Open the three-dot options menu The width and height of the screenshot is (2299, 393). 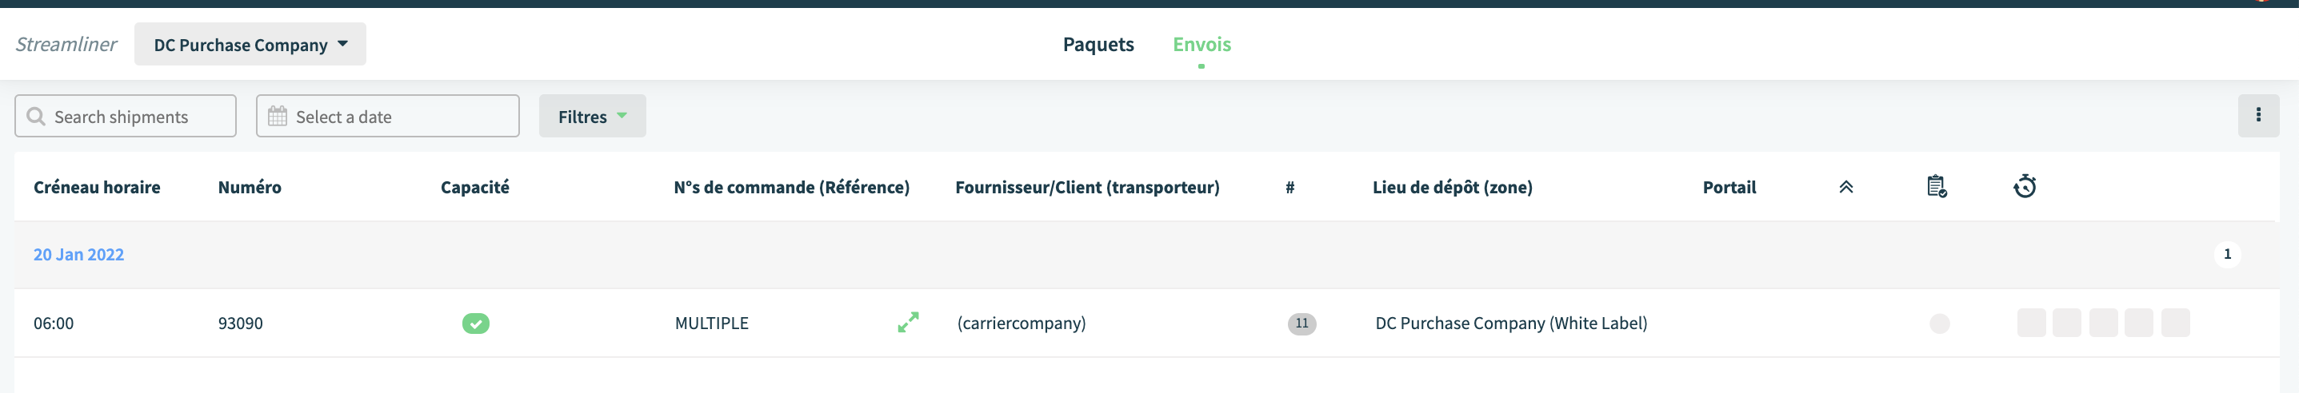[2258, 116]
